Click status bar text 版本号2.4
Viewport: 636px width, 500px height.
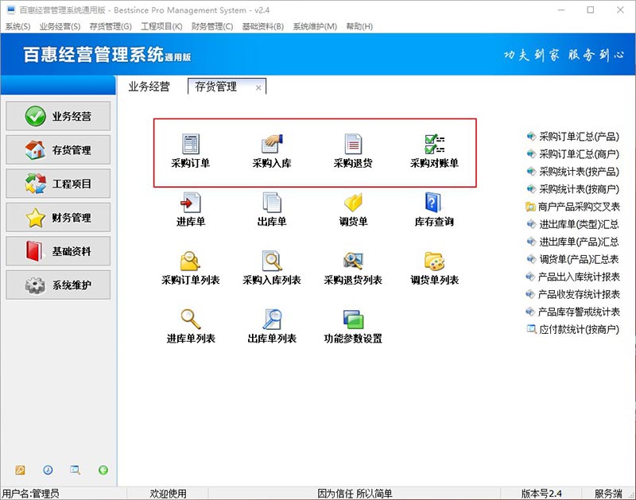point(541,494)
